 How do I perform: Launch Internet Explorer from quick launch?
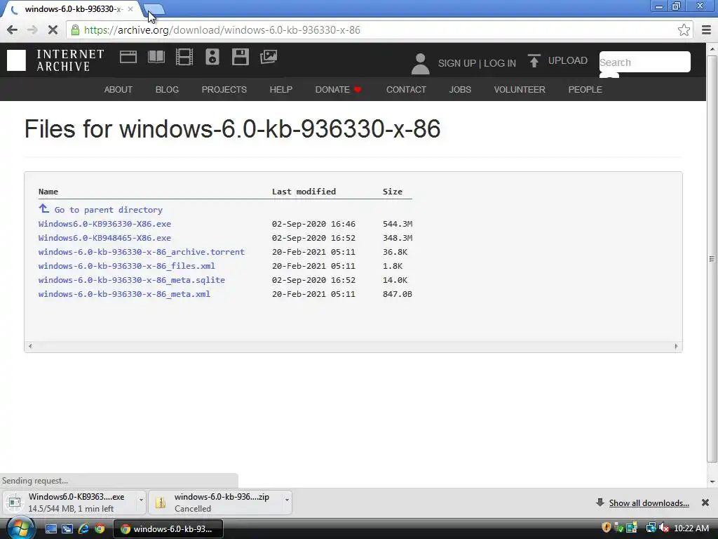[x=84, y=528]
